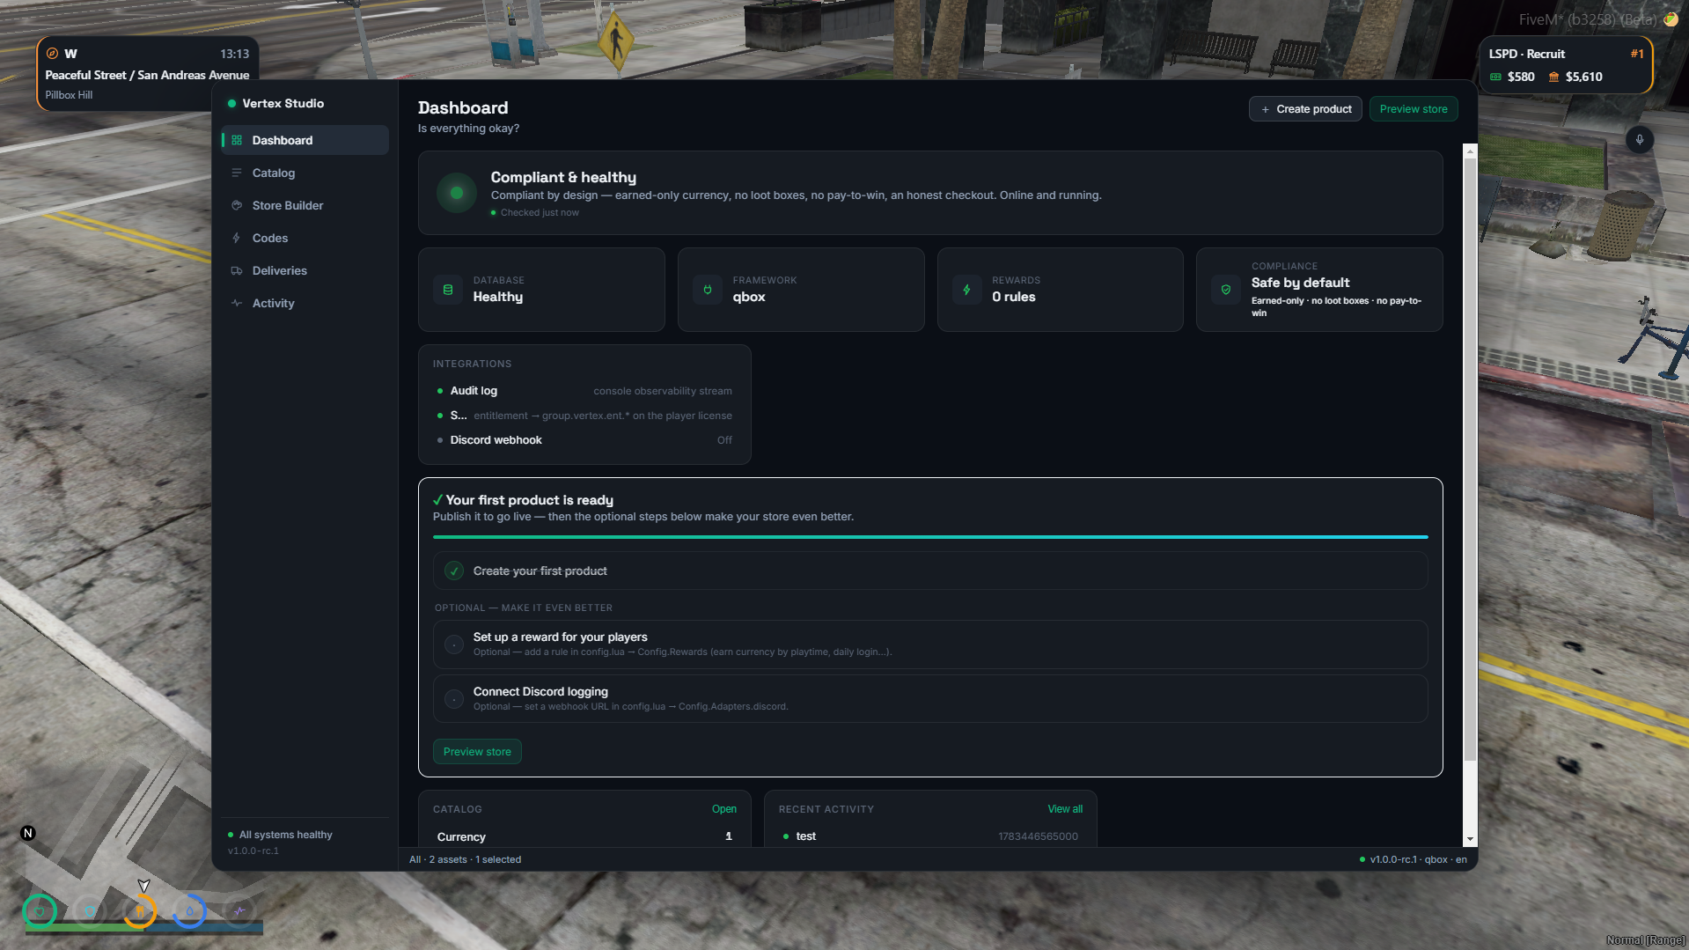1689x950 pixels.
Task: Click the green Compliant & healthy status indicator
Action: (x=457, y=193)
